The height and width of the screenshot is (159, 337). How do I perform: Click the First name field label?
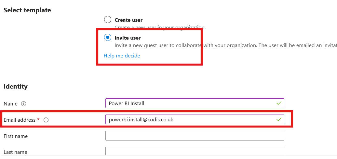pos(16,136)
